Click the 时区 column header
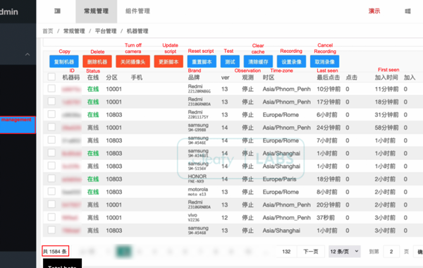 pyautogui.click(x=269, y=78)
